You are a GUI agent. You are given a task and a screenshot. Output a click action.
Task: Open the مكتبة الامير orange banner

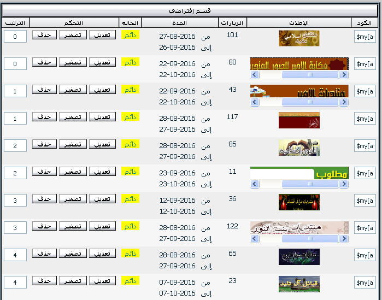pos(299,64)
